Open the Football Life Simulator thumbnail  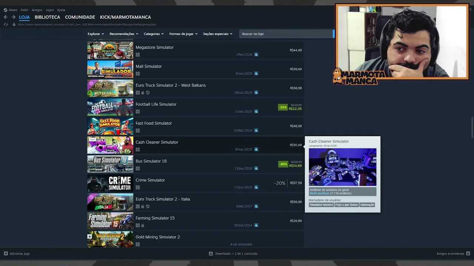(x=110, y=107)
